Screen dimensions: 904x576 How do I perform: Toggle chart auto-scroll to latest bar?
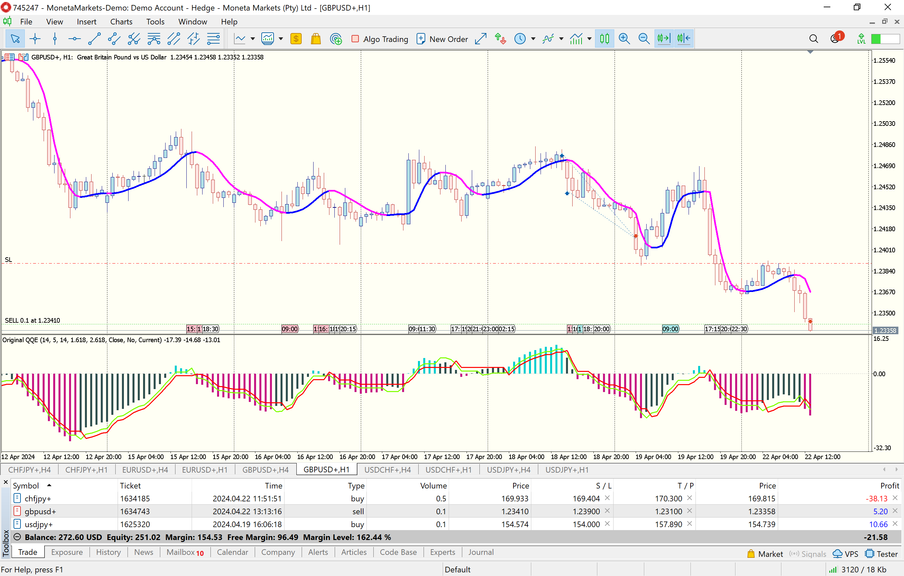664,39
